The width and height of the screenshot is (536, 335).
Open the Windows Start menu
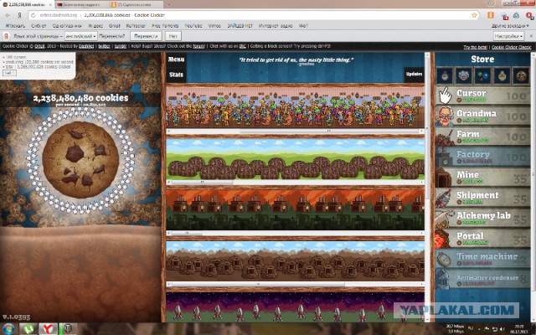pos(9,329)
